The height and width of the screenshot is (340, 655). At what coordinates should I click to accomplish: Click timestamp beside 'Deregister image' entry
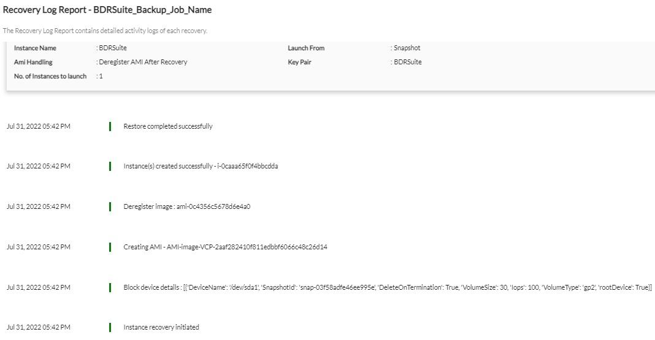pos(39,206)
